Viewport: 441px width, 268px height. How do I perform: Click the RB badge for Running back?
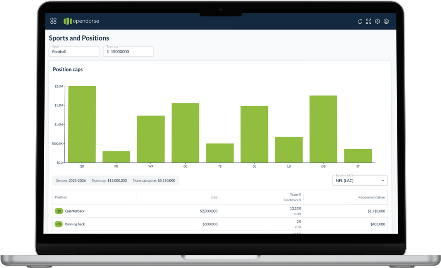(59, 224)
